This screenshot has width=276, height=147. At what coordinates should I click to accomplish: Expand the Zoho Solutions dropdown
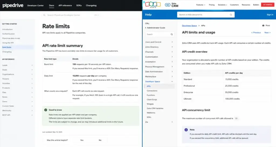click(x=222, y=5)
